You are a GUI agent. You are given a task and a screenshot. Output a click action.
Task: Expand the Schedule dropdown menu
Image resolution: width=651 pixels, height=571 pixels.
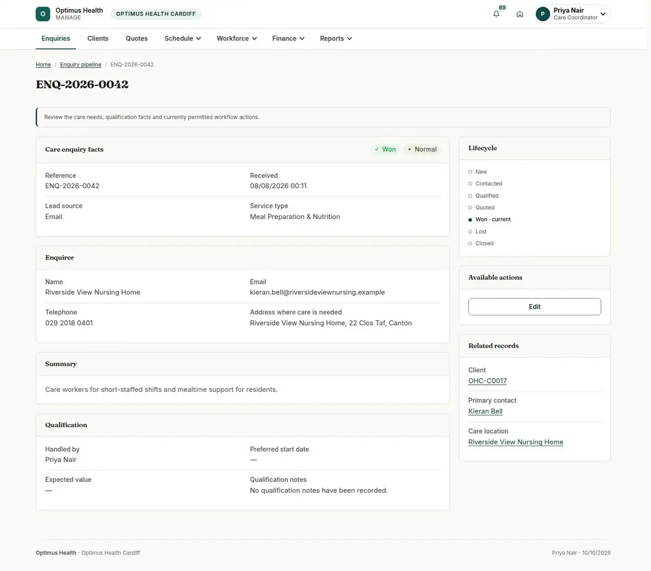[x=183, y=39]
